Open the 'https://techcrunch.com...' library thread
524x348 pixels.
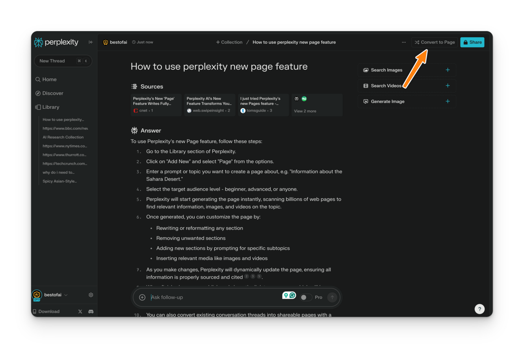click(65, 164)
